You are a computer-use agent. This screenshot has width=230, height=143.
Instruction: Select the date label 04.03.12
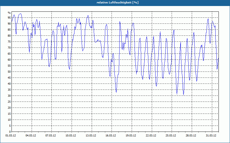pyautogui.click(x=31, y=135)
